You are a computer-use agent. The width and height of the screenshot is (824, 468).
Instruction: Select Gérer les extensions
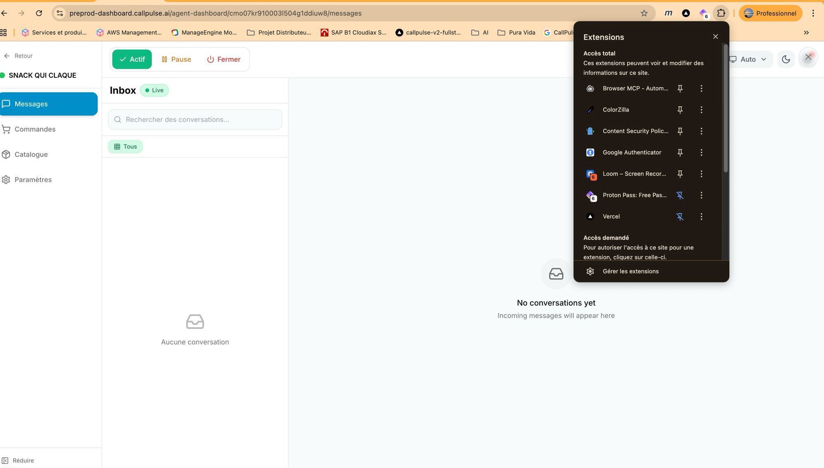(630, 271)
